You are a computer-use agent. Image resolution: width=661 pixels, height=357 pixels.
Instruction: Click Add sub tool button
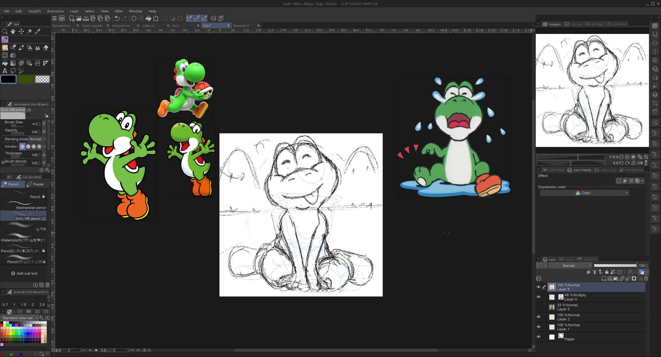(24, 273)
